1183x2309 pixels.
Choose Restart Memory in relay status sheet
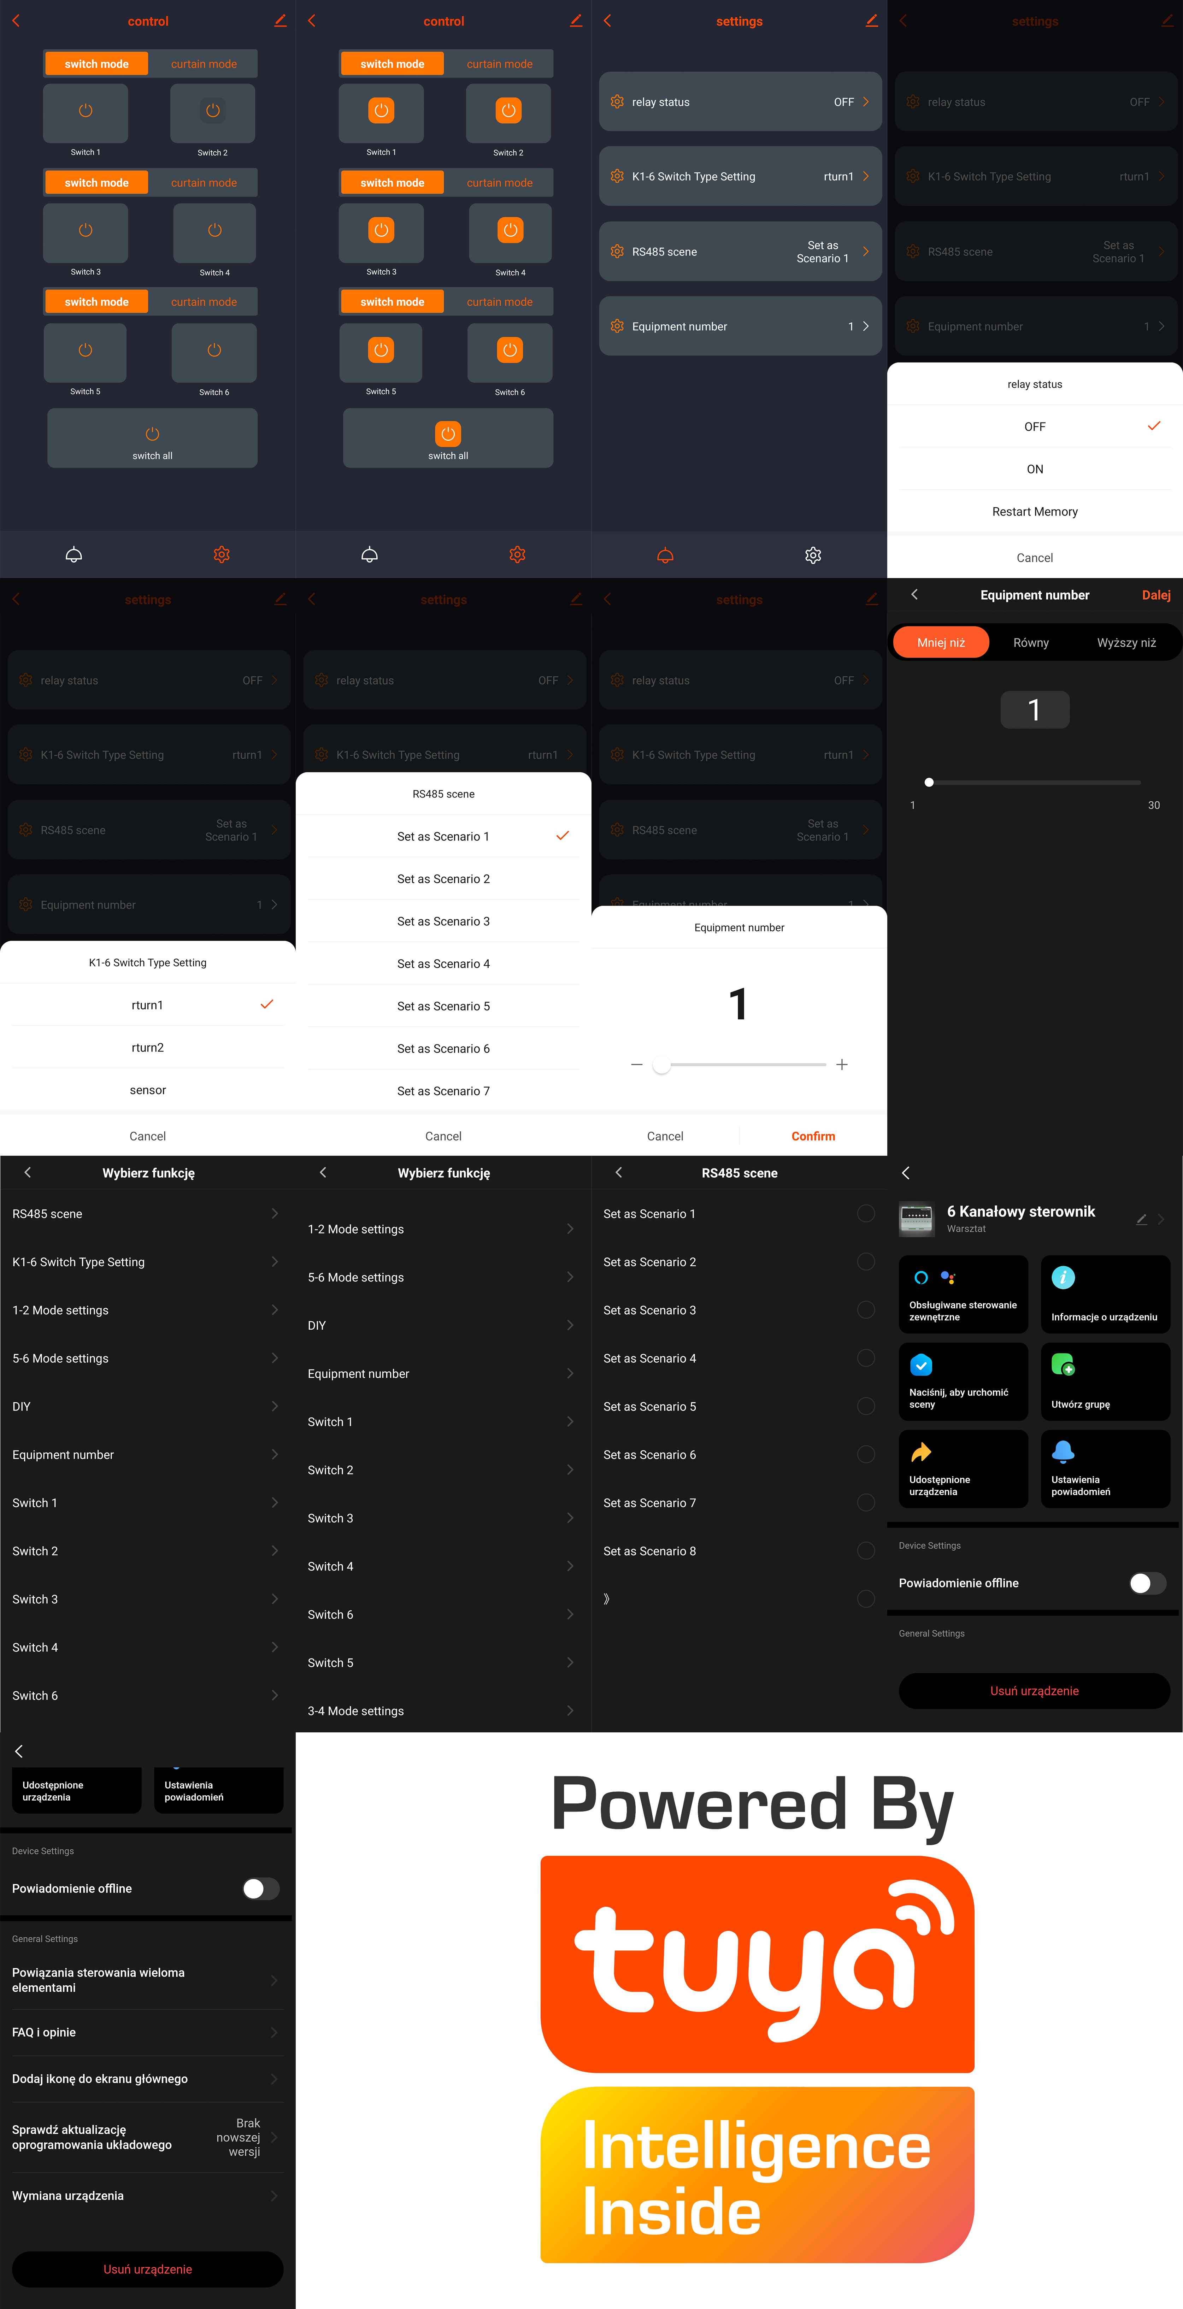(1035, 512)
